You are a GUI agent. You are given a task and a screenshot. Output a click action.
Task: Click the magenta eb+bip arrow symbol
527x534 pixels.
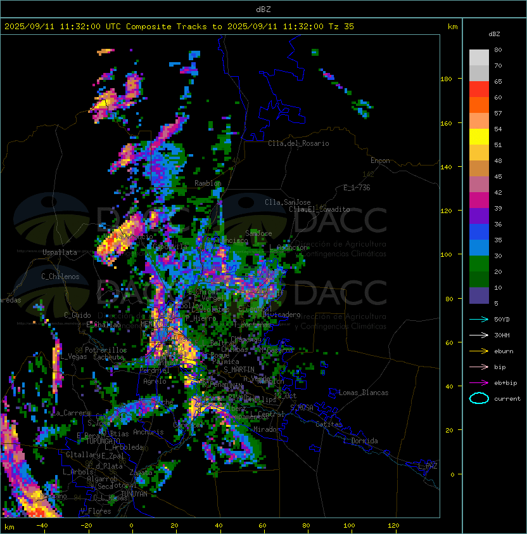point(479,383)
